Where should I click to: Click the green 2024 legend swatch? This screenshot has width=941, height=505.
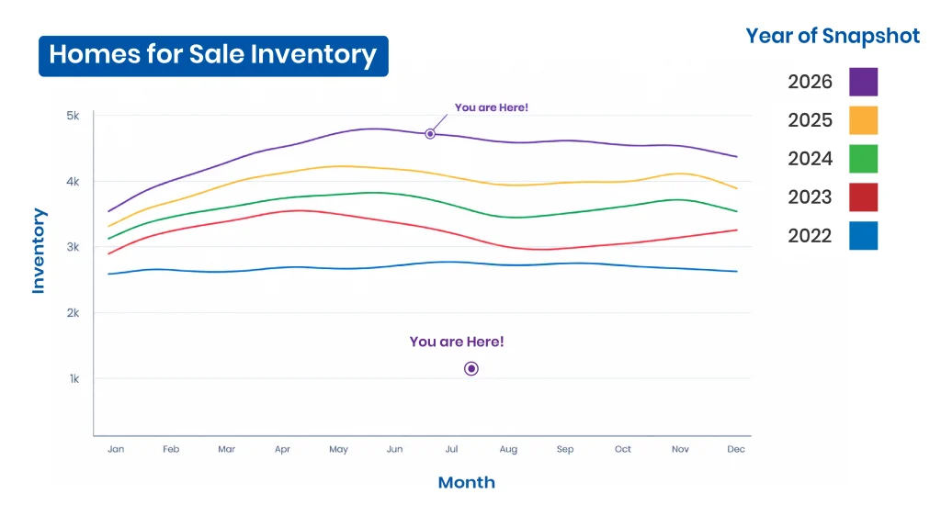(x=863, y=159)
